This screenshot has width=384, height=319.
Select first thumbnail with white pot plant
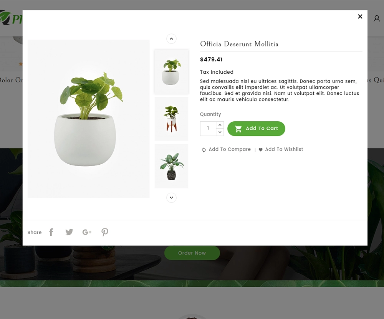click(x=171, y=71)
